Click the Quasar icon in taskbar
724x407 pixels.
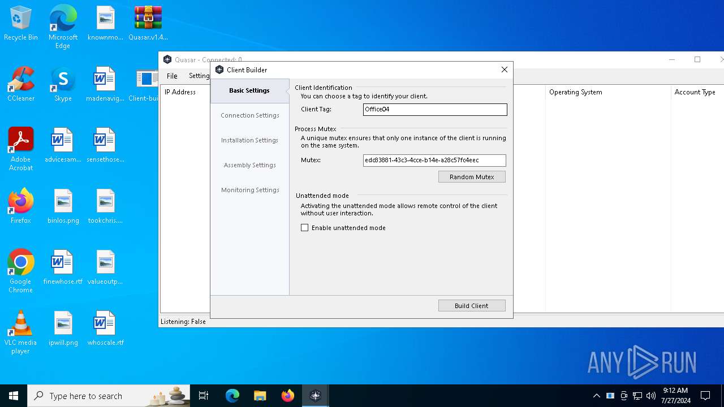pyautogui.click(x=315, y=396)
